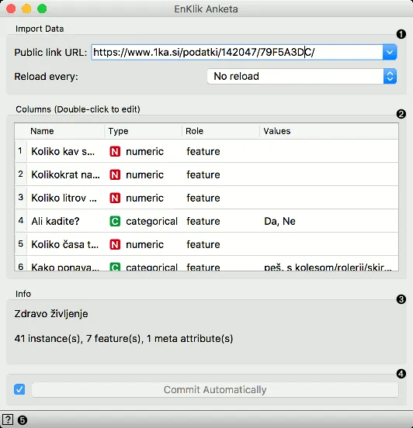The width and height of the screenshot is (413, 428).
Task: Click the yellow minimize window button
Action: [x=26, y=9]
